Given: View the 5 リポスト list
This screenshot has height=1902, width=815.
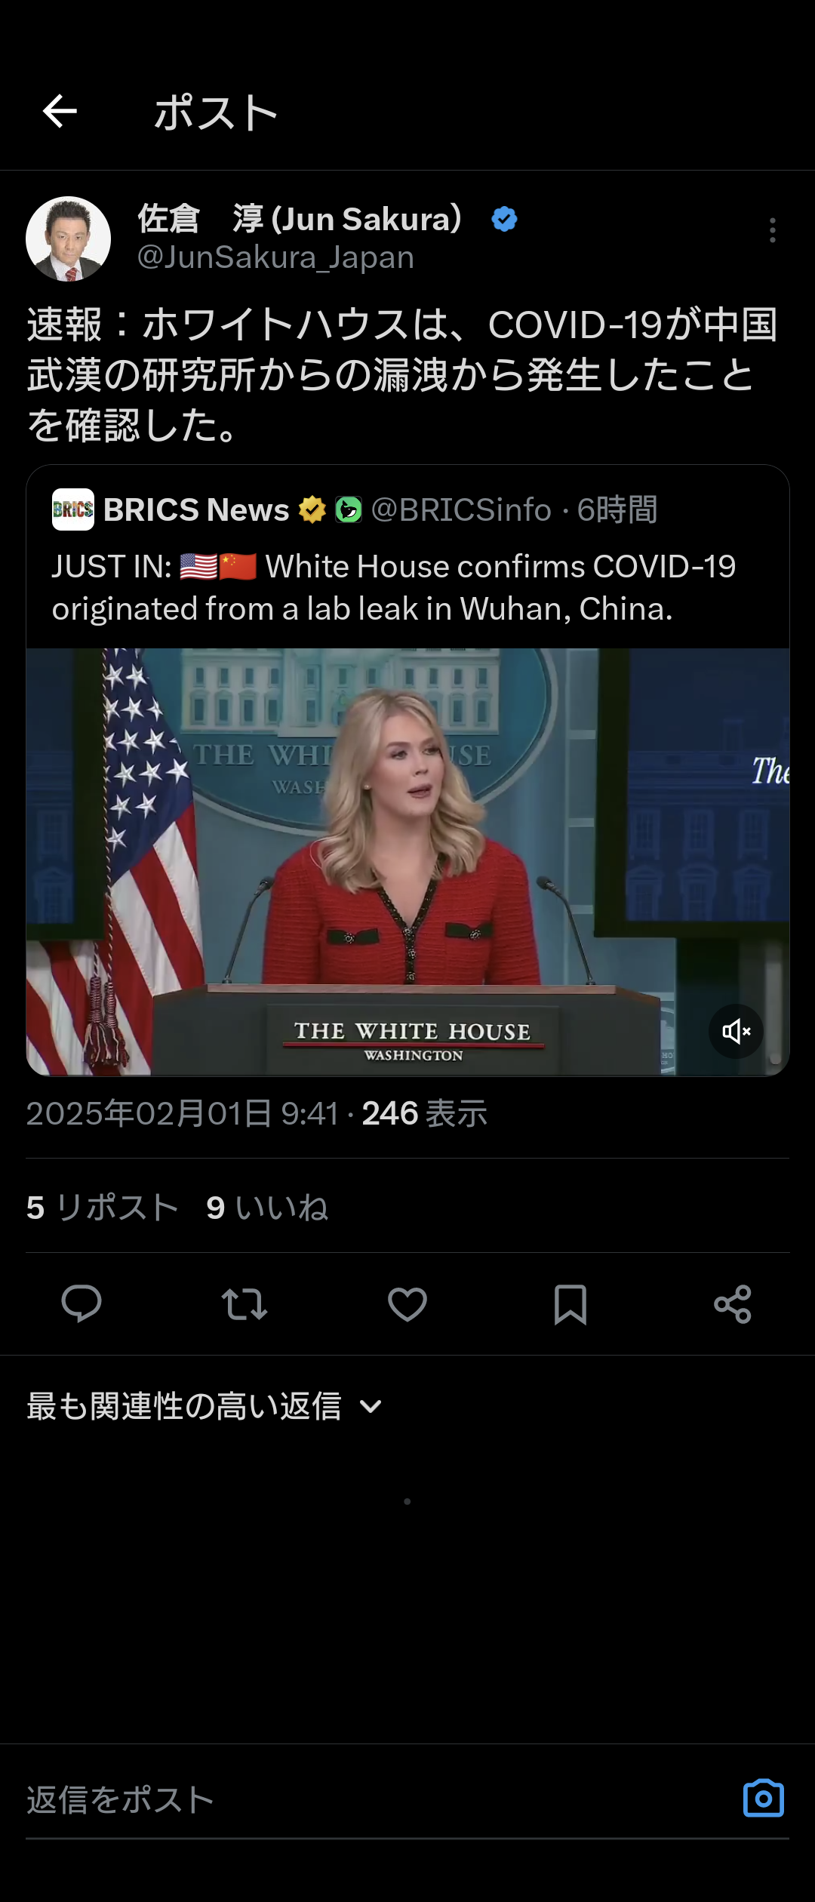Looking at the screenshot, I should point(103,1207).
